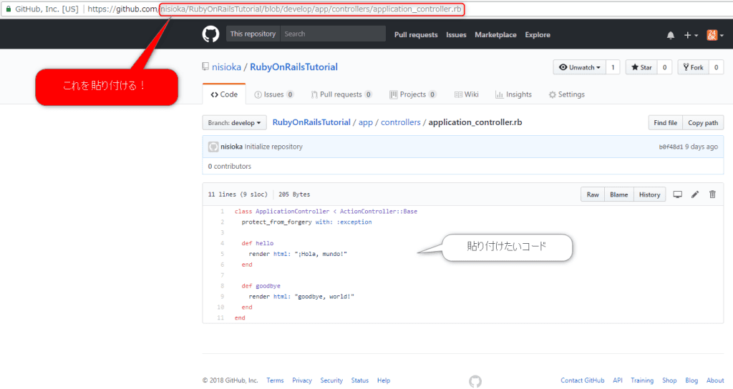Image resolution: width=733 pixels, height=389 pixels.
Task: Click the GitHub Octocat logo in header
Action: click(x=210, y=34)
